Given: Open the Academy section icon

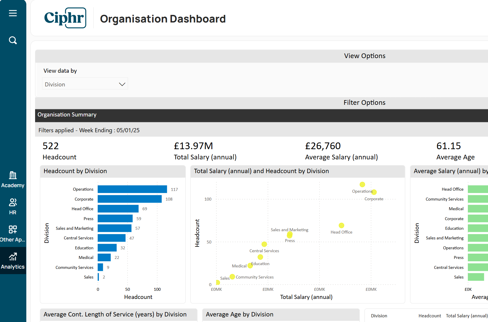Looking at the screenshot, I should tap(13, 175).
